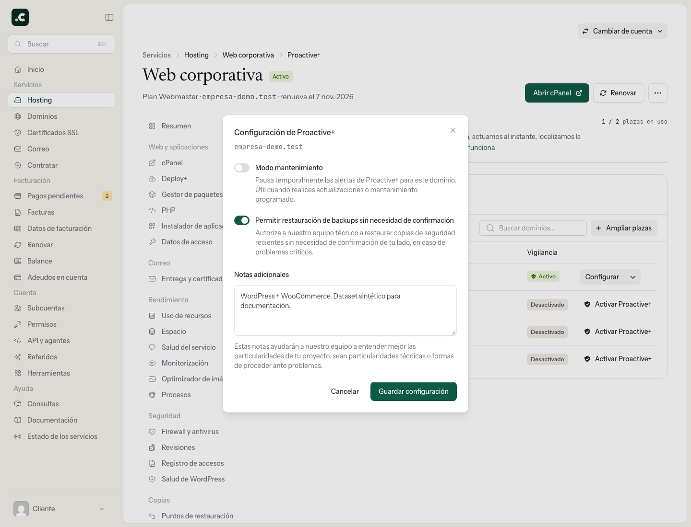
Task: Click the Inicio home icon
Action: (18, 69)
